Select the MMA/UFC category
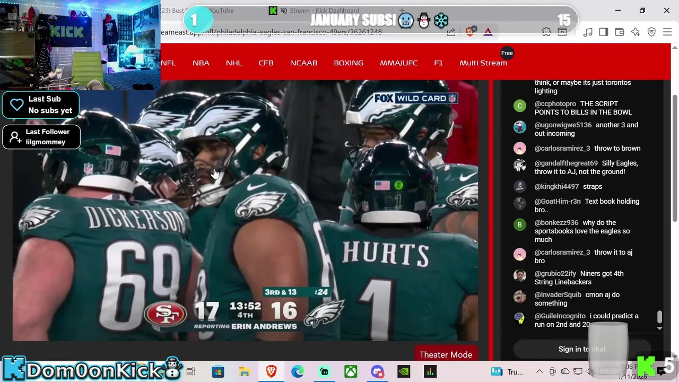679x382 pixels. tap(398, 63)
